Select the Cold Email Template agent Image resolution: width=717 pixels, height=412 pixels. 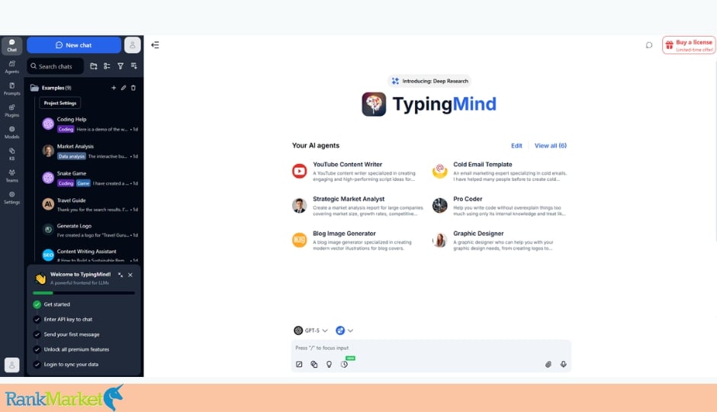tap(500, 171)
